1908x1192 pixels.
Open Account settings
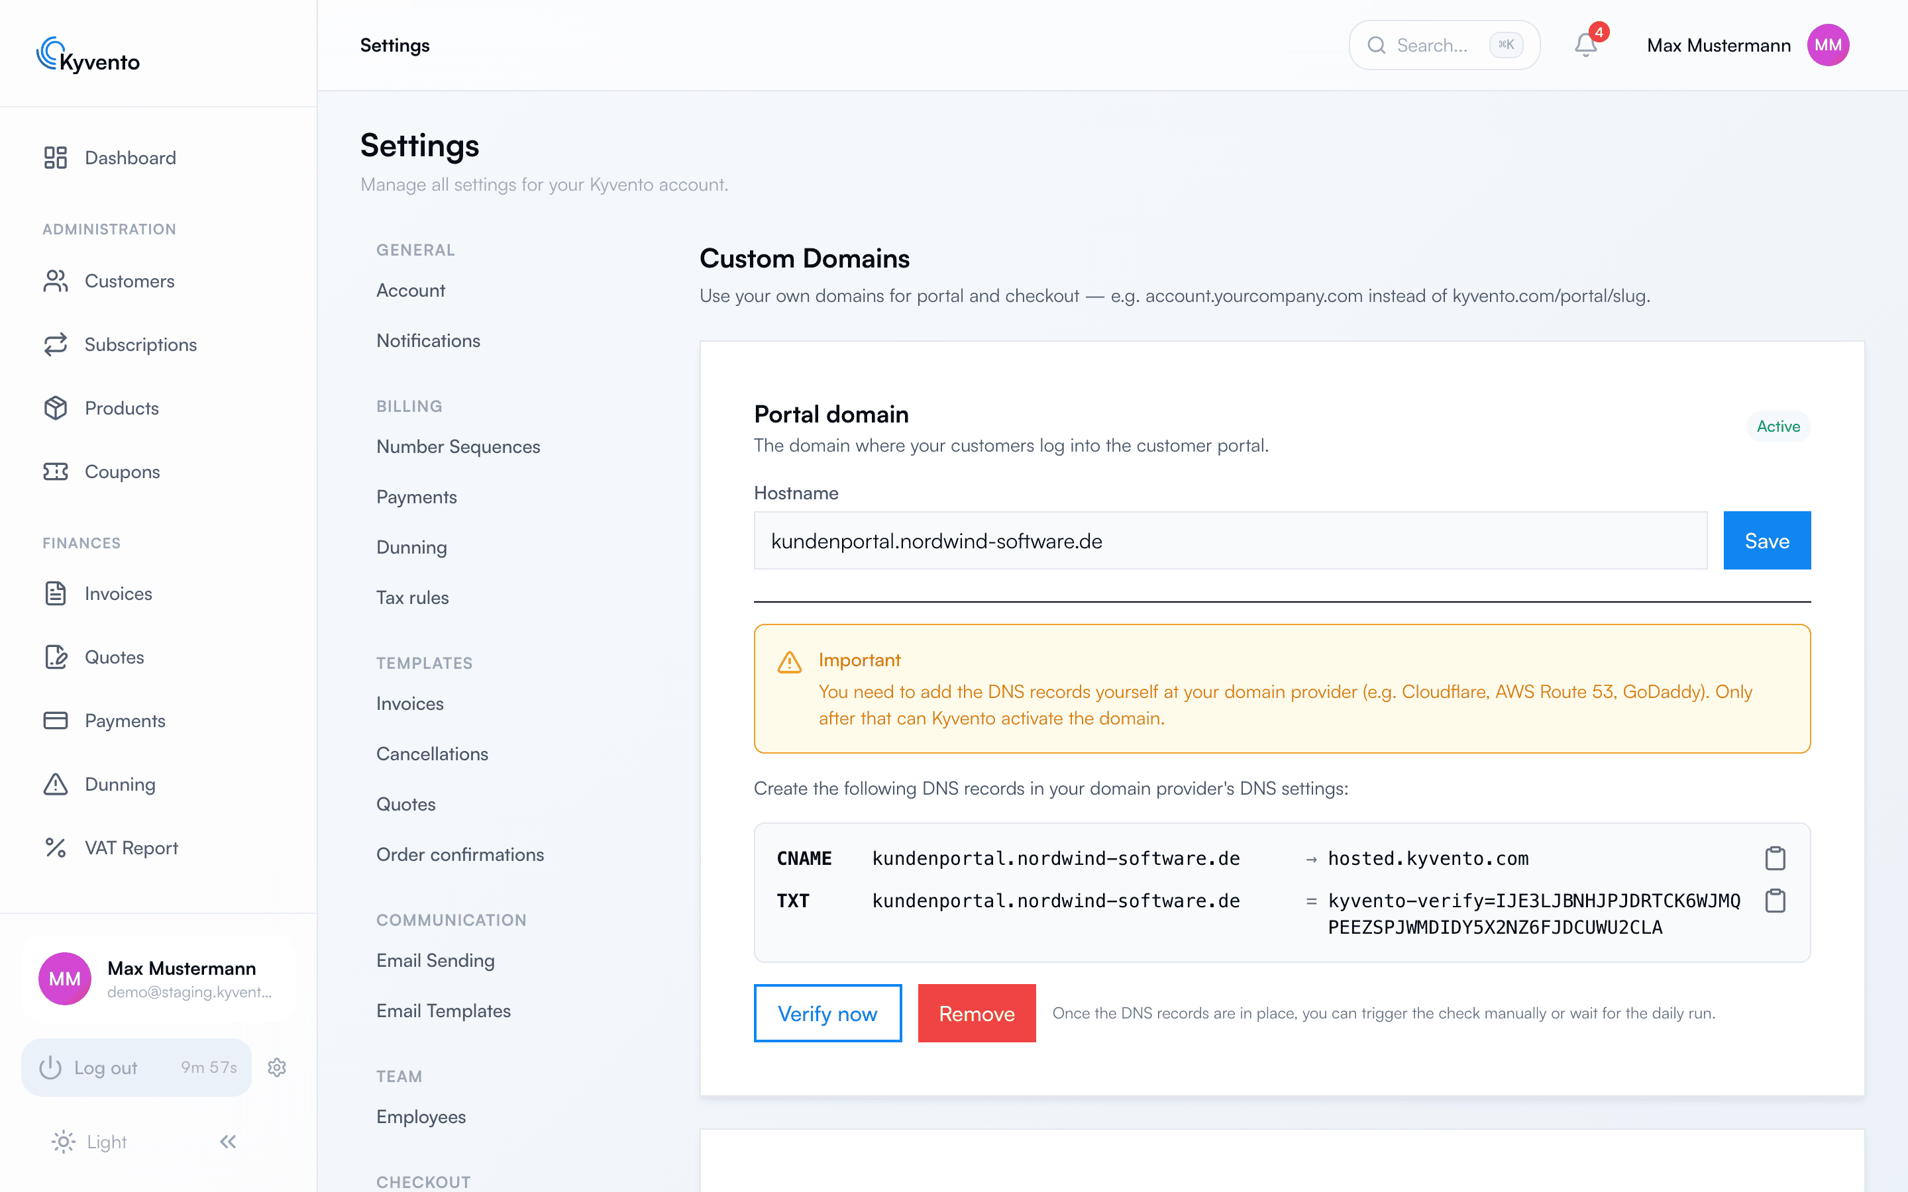(x=411, y=290)
